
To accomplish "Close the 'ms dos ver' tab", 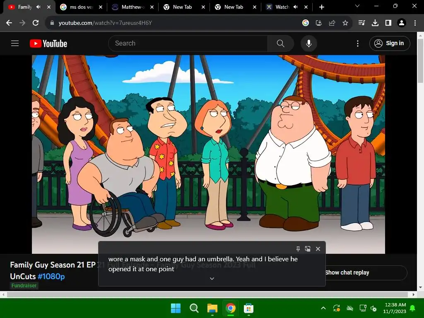I will 101,7.
